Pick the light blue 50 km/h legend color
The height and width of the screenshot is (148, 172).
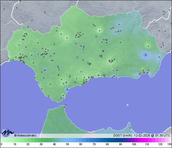coord(67,140)
